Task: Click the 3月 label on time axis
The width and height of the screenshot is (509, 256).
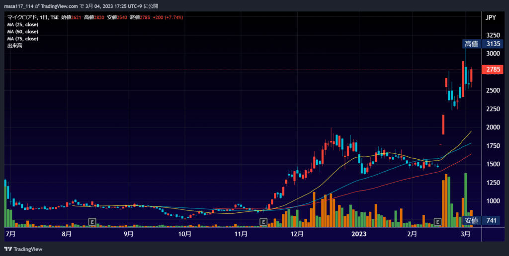Action: click(465, 234)
